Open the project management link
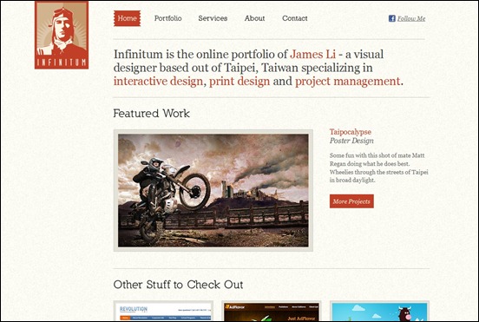479x322 pixels. (x=347, y=82)
